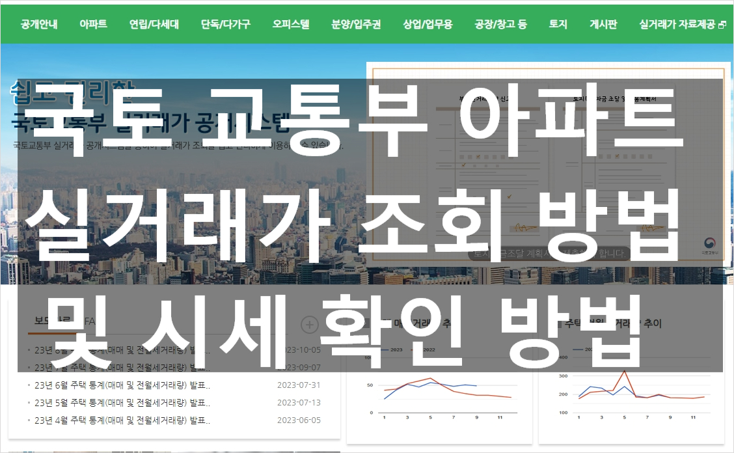Image resolution: width=734 pixels, height=453 pixels.
Task: Click the date 2023-06-05
Action: (299, 420)
